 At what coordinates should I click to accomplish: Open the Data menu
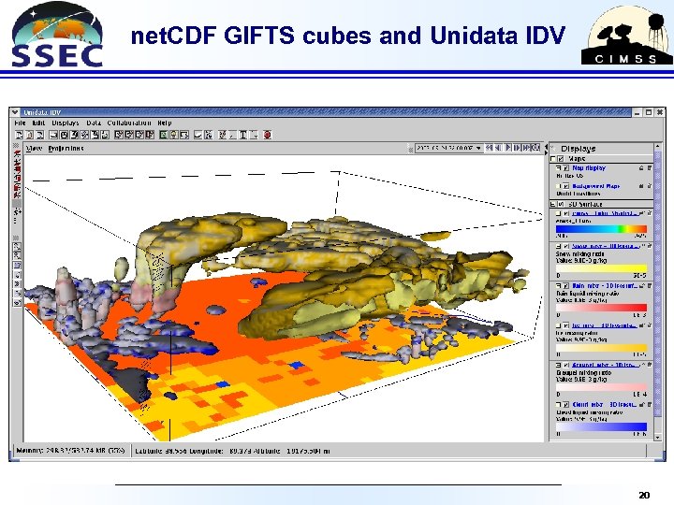pyautogui.click(x=94, y=123)
